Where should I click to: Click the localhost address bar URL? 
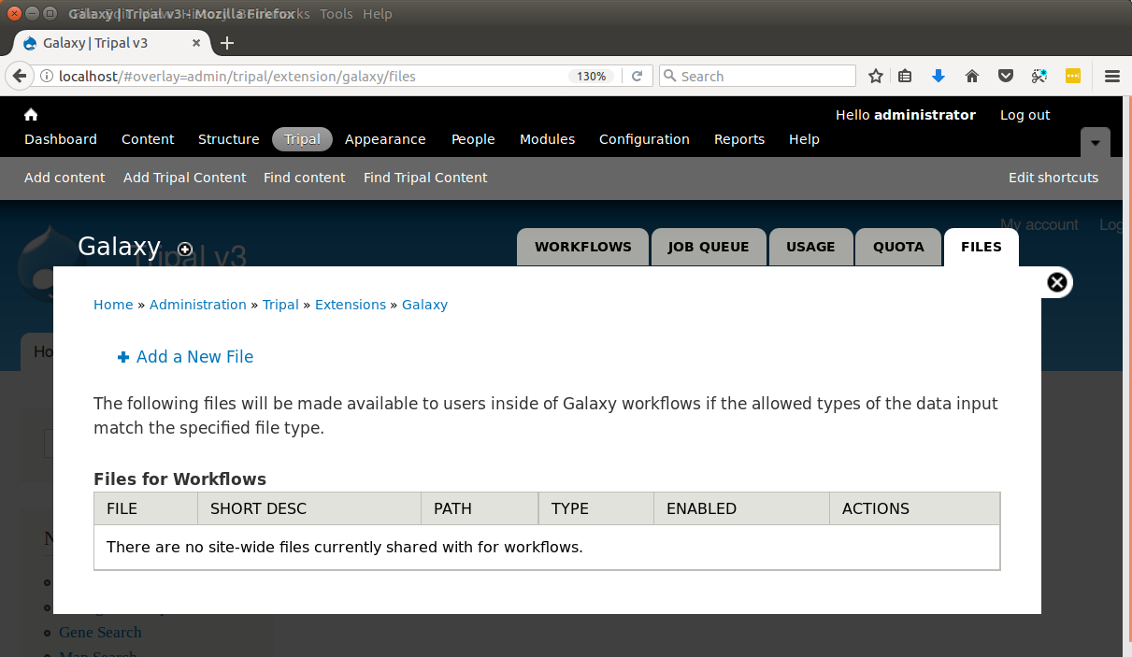click(237, 77)
